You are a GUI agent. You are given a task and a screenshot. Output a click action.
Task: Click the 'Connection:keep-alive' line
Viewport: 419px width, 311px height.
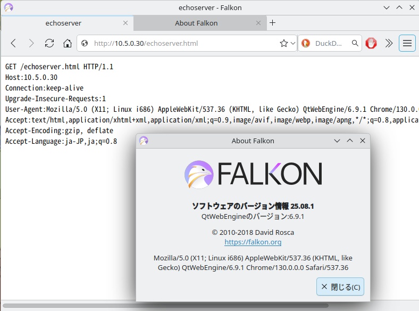pos(44,88)
